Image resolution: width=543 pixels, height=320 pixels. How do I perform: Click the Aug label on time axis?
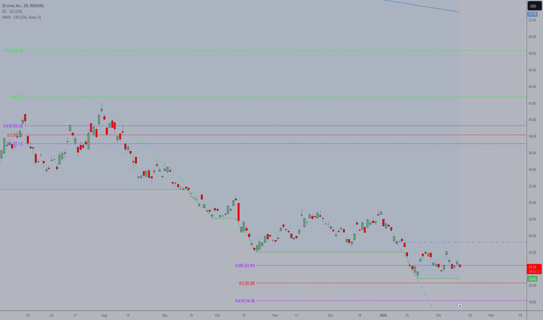tap(104, 315)
